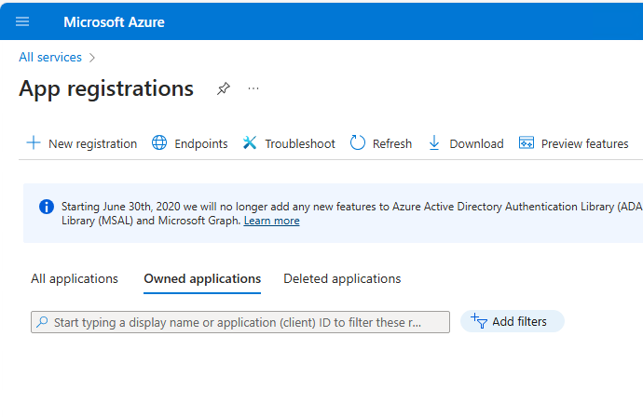Open the Learn more link
The image size is (643, 417).
click(271, 221)
